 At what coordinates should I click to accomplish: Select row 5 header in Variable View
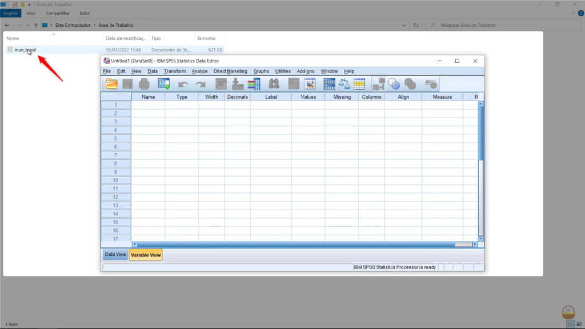[x=115, y=138]
